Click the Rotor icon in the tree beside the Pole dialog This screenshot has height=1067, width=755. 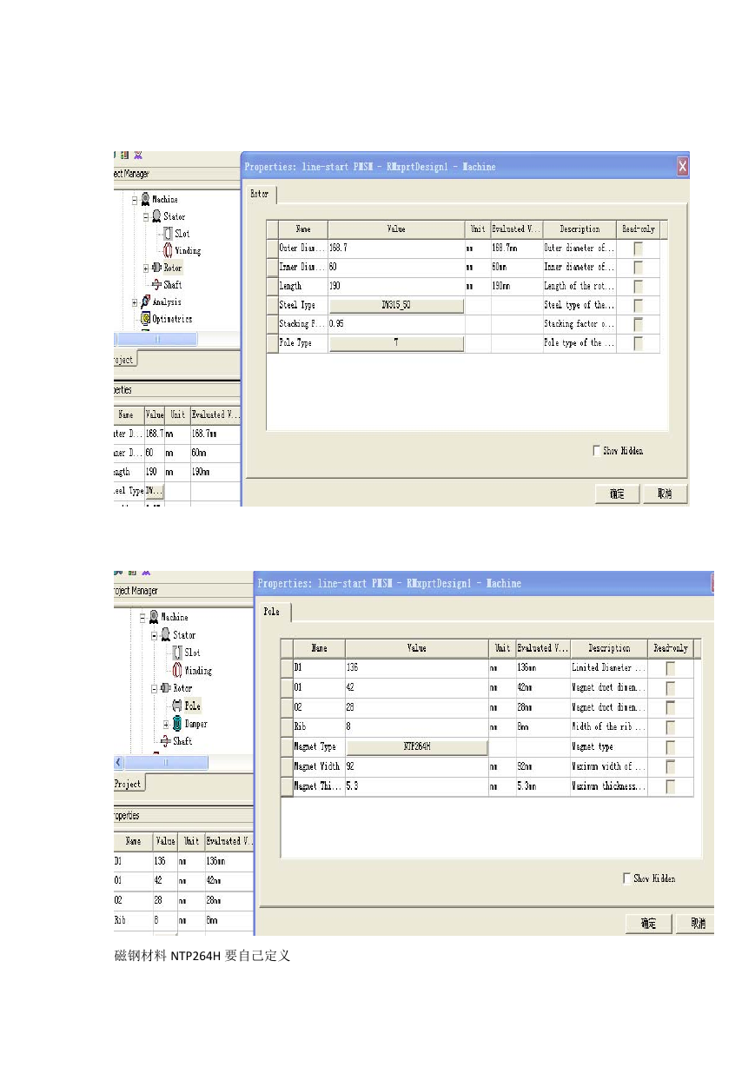pos(166,688)
